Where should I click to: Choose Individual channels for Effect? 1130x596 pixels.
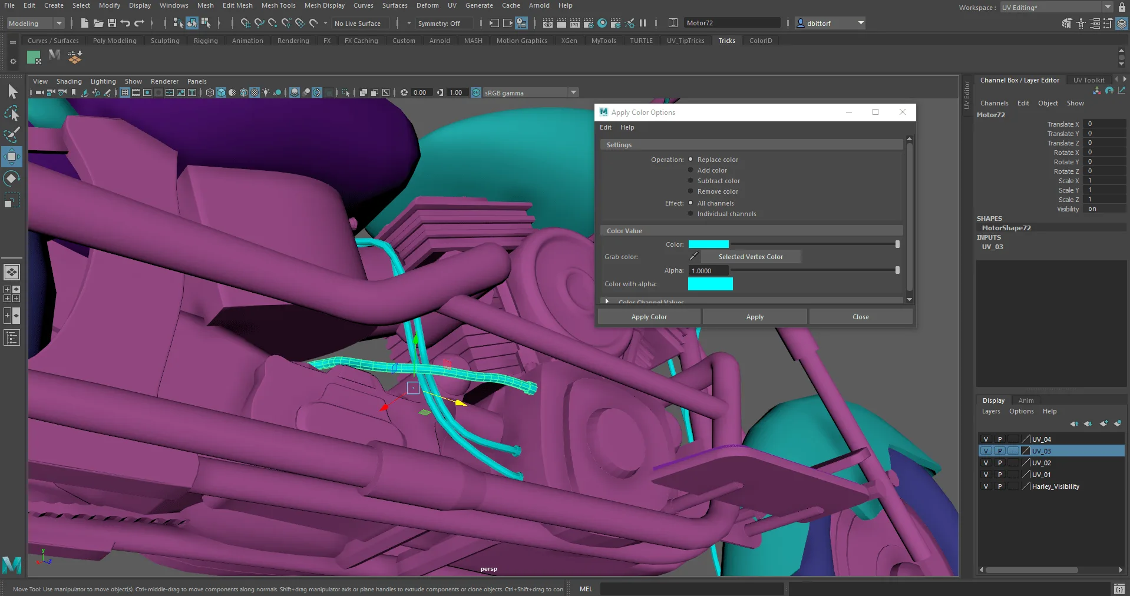[690, 213]
